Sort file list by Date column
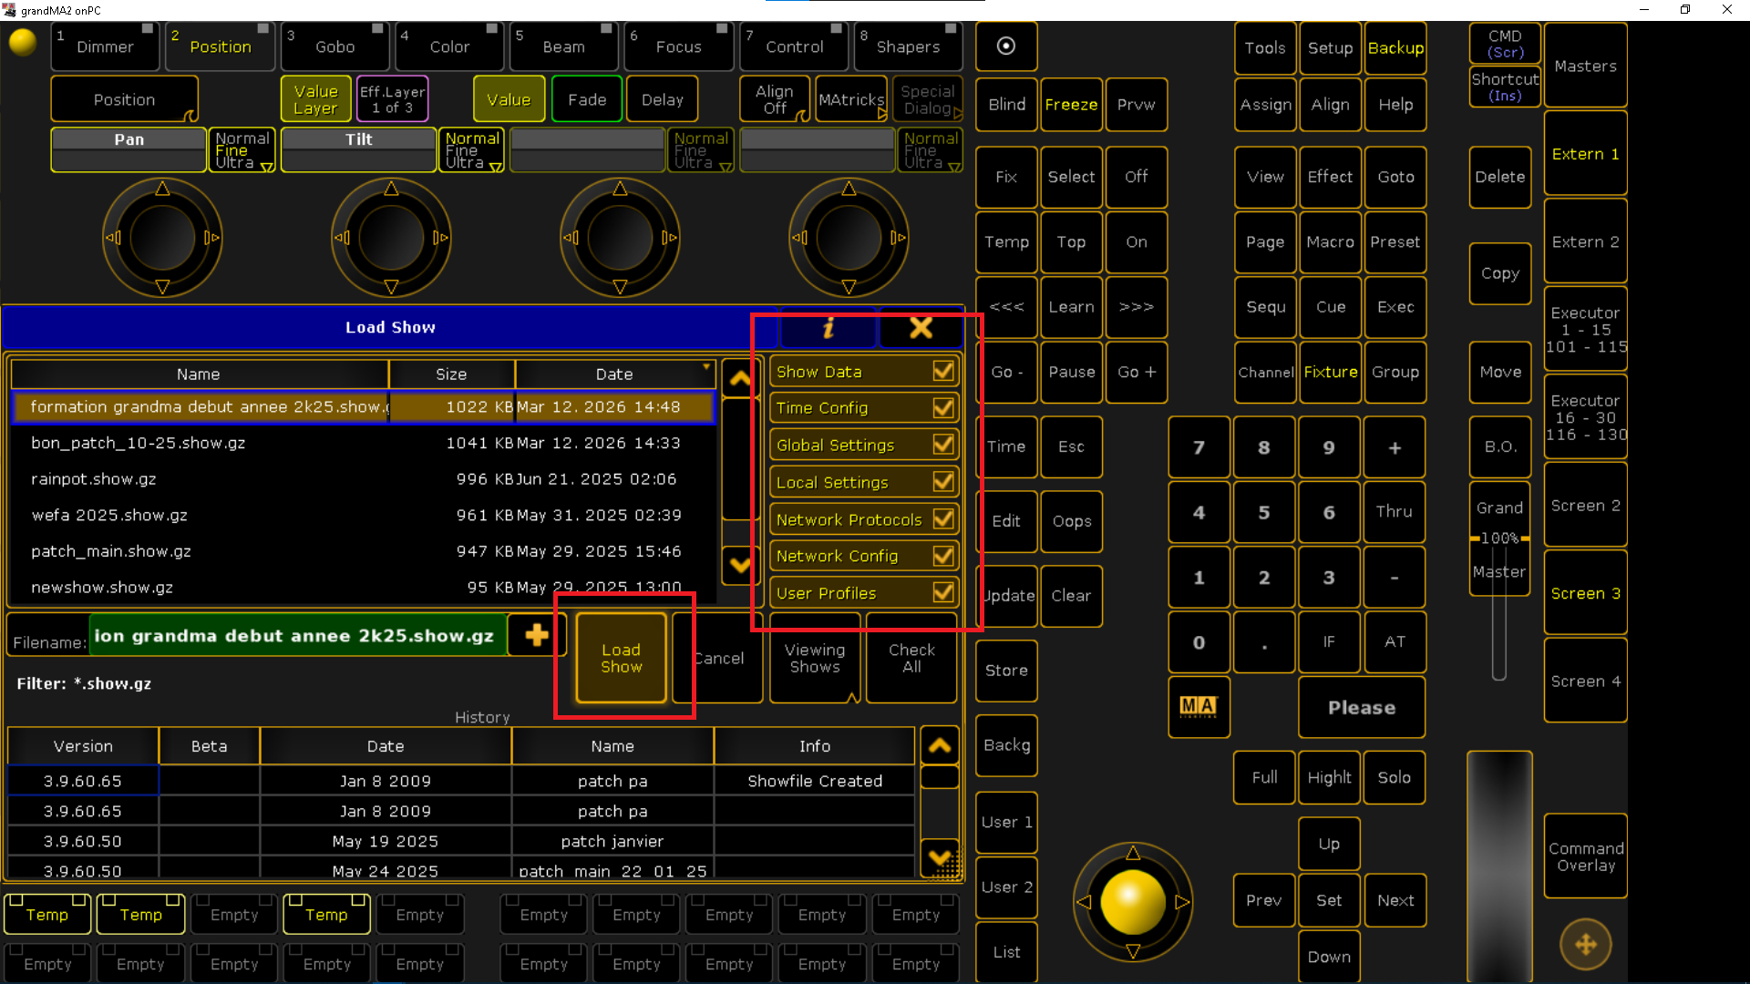This screenshot has height=984, width=1750. [x=614, y=374]
